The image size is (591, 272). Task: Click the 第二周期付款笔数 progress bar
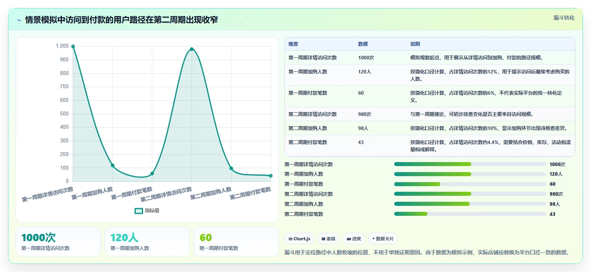470,214
